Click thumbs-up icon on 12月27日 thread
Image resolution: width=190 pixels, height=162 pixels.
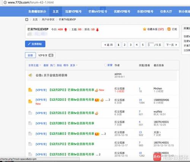pos(97,90)
